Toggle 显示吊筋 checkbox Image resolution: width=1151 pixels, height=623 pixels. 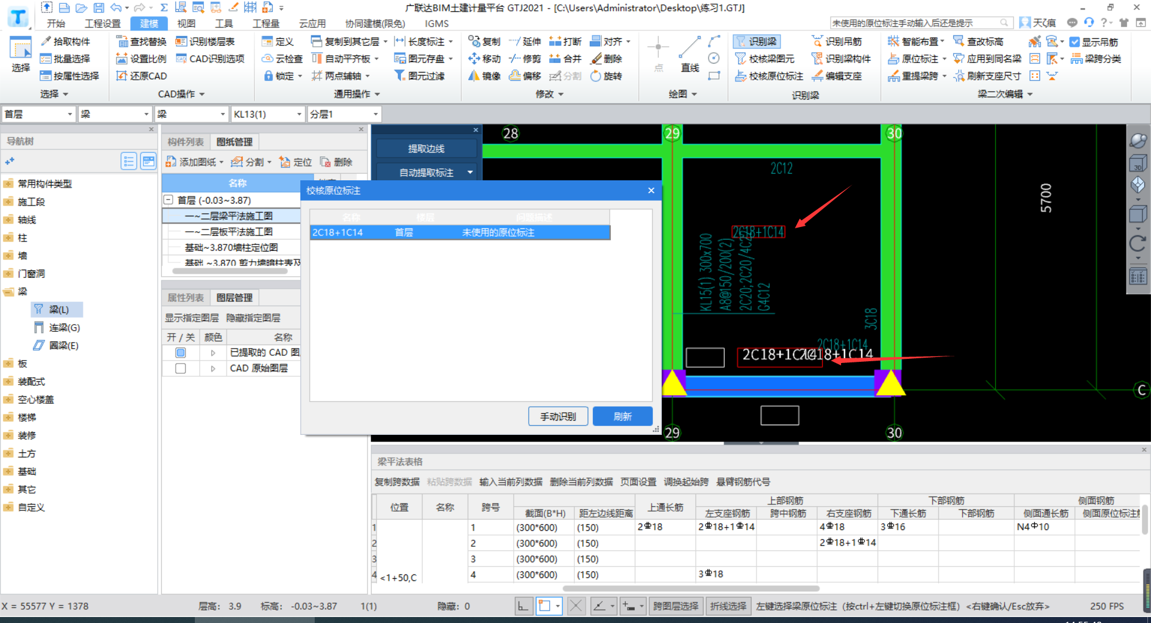tap(1075, 42)
